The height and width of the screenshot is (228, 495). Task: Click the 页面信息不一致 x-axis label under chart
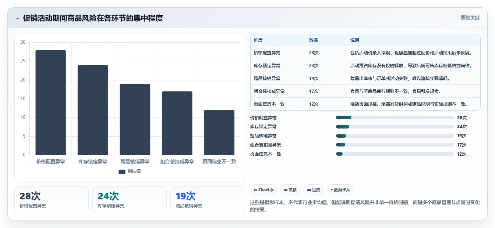click(219, 162)
